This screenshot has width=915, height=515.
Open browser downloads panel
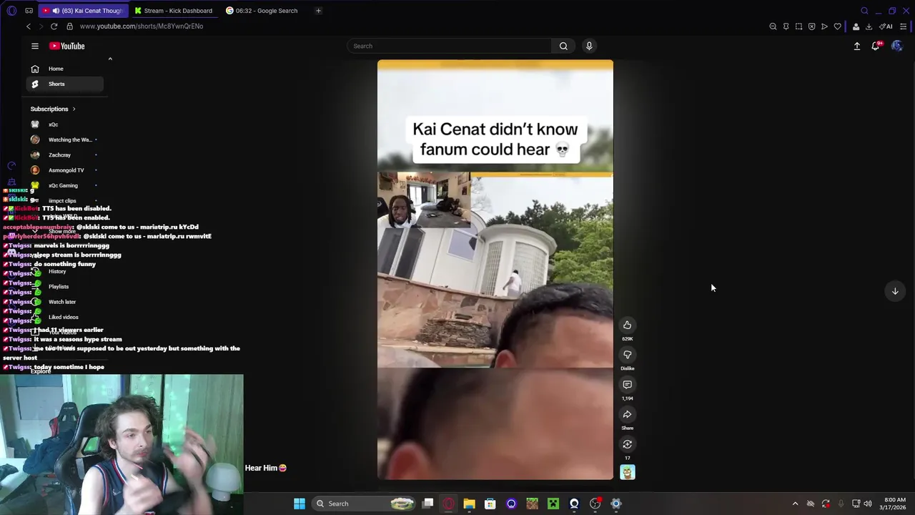869,26
